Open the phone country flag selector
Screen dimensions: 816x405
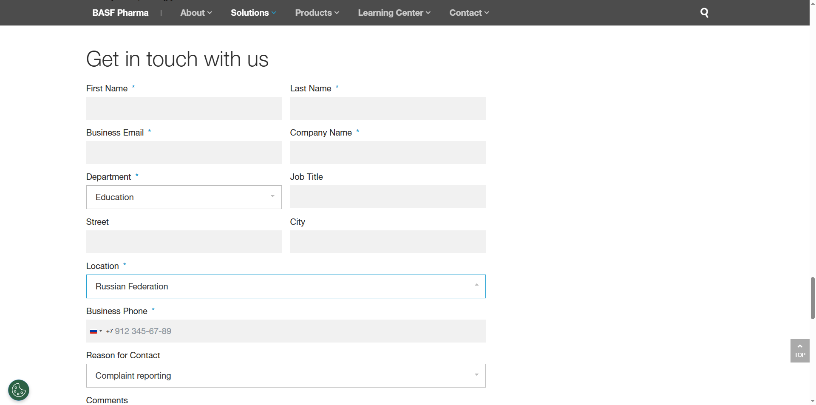96,331
